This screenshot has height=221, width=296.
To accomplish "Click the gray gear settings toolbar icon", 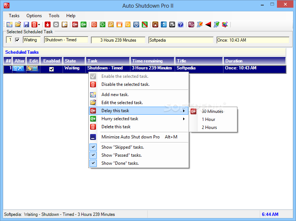I will coord(56,25).
